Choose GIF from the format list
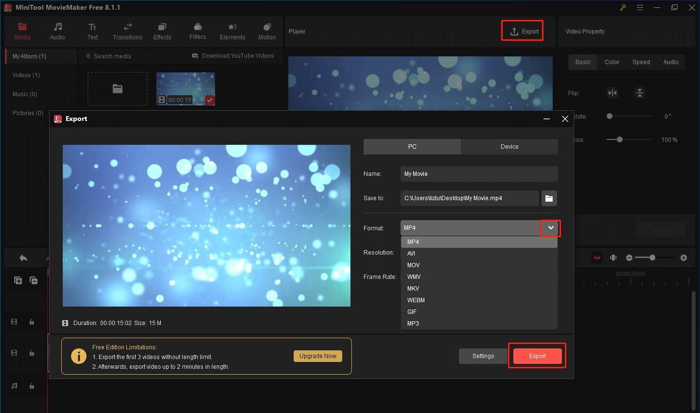The height and width of the screenshot is (413, 700). pos(412,312)
